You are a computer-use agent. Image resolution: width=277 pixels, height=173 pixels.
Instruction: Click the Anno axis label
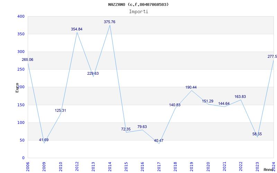pyautogui.click(x=268, y=170)
